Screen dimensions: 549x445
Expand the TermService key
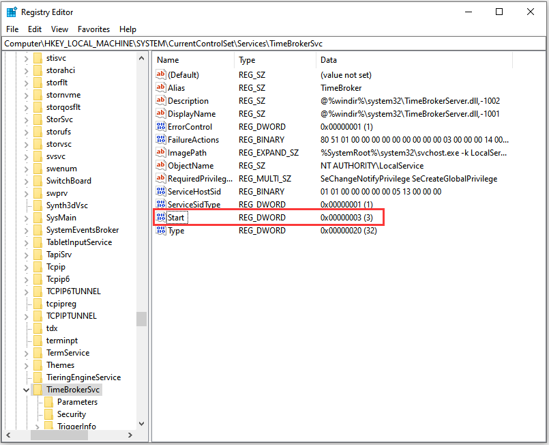(27, 353)
